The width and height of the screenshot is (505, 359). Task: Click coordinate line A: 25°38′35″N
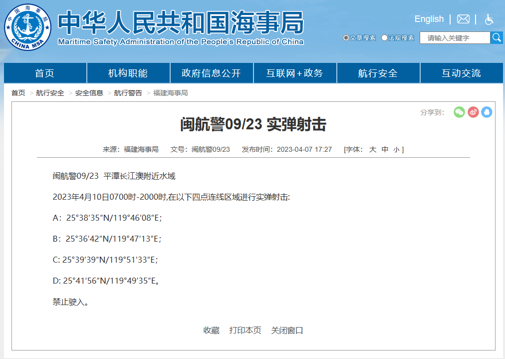tap(107, 218)
